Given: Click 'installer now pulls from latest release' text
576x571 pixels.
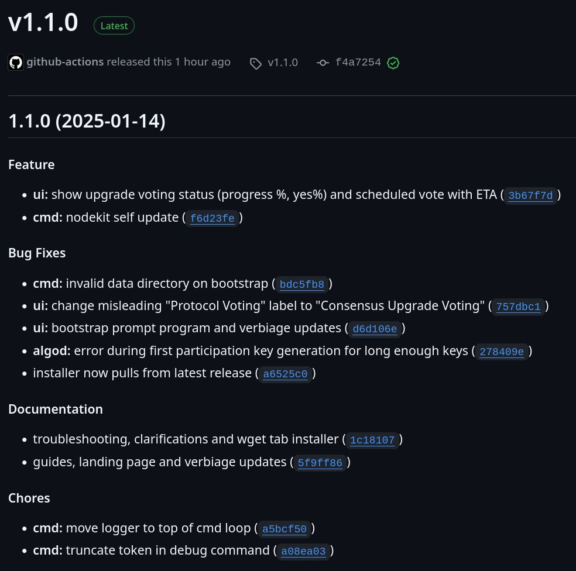Looking at the screenshot, I should point(142,373).
